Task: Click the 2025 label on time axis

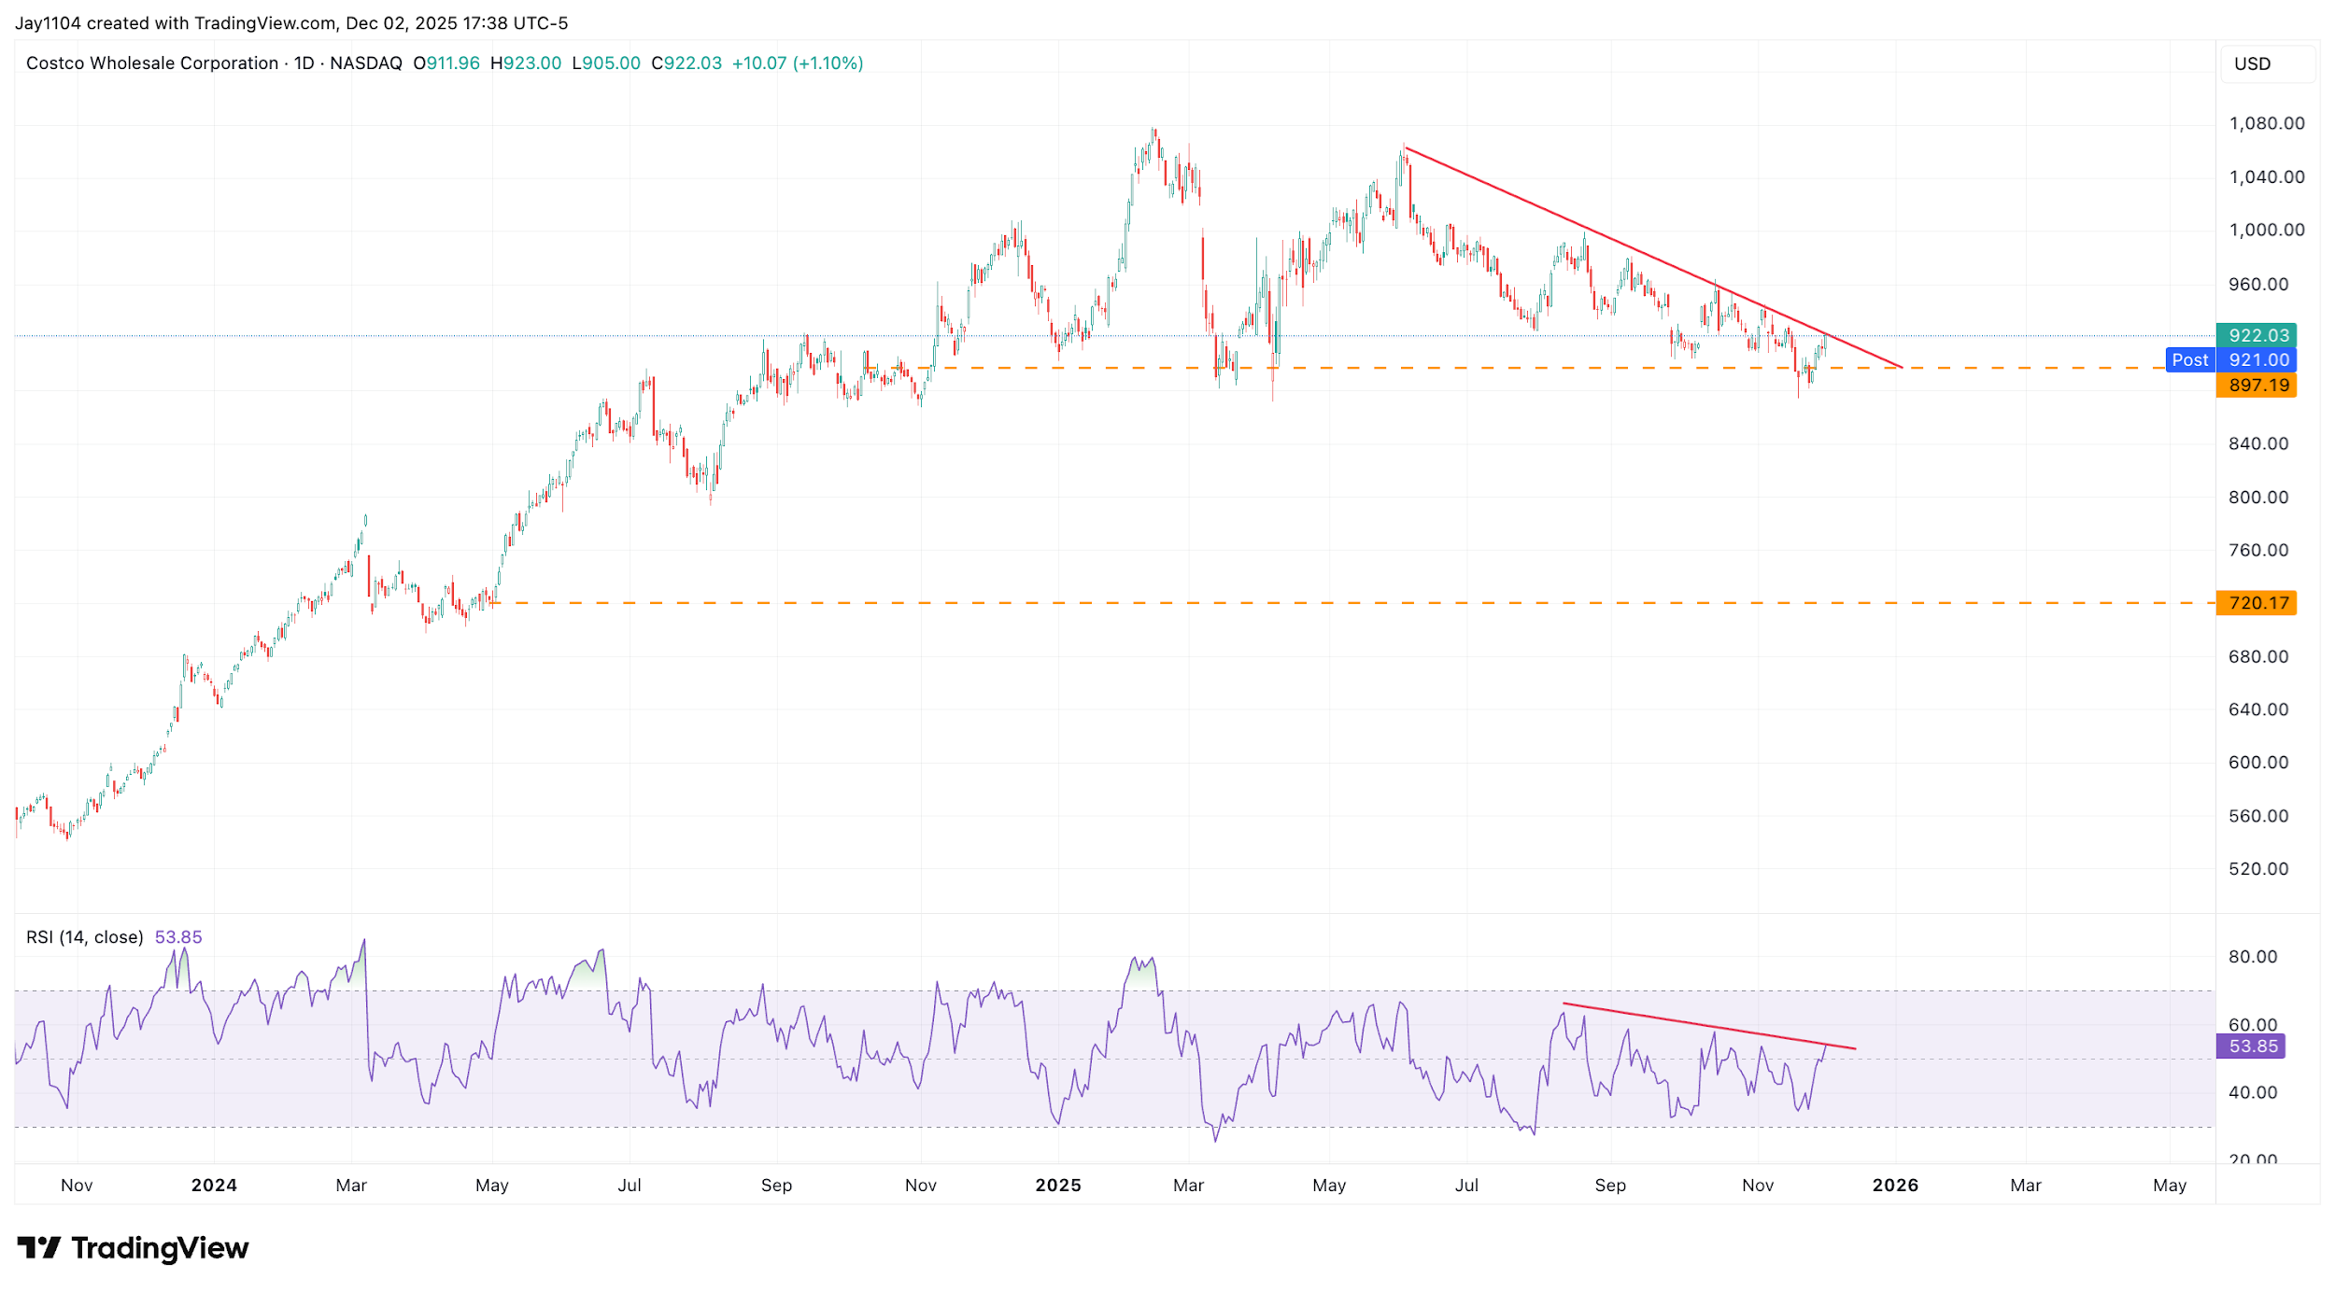Action: coord(1057,1185)
